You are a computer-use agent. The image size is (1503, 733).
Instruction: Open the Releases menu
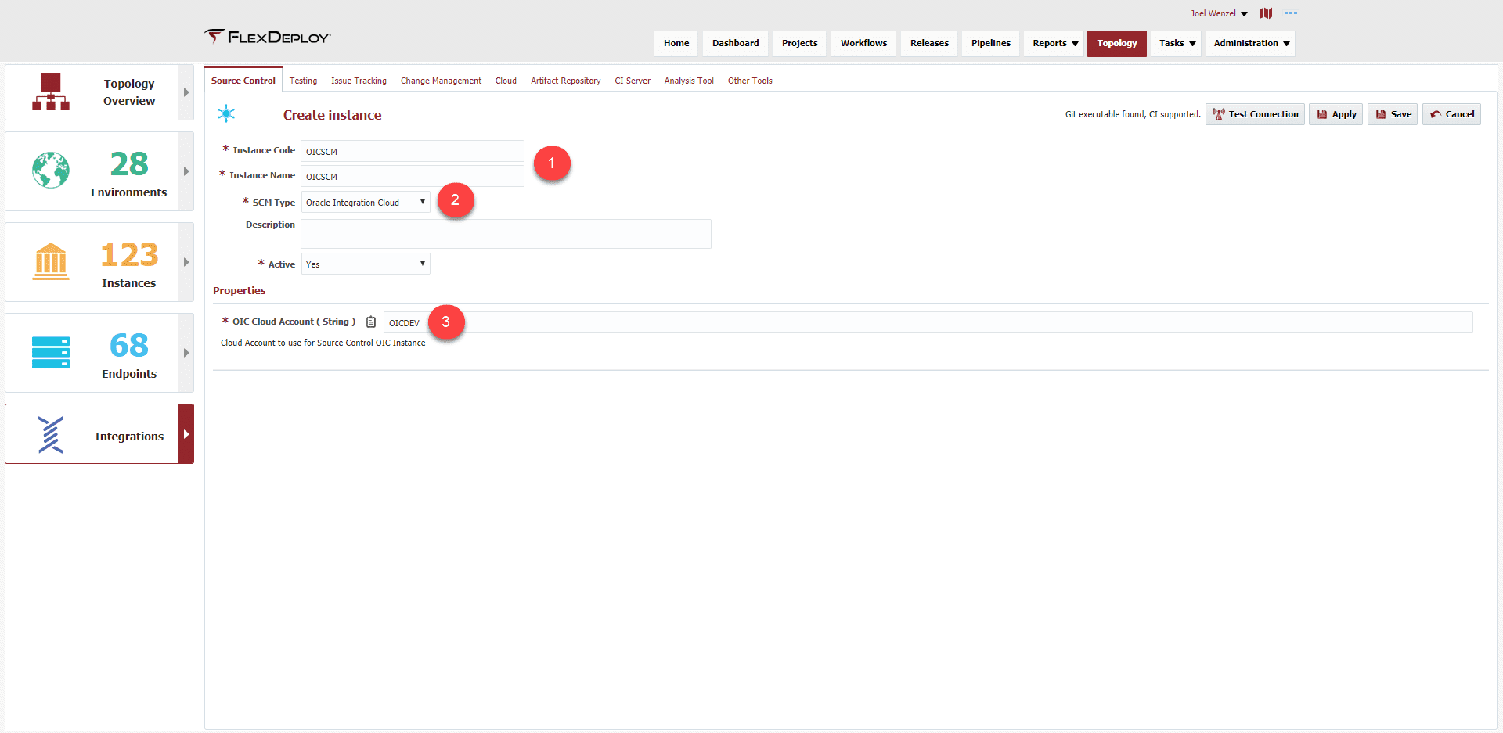click(929, 43)
